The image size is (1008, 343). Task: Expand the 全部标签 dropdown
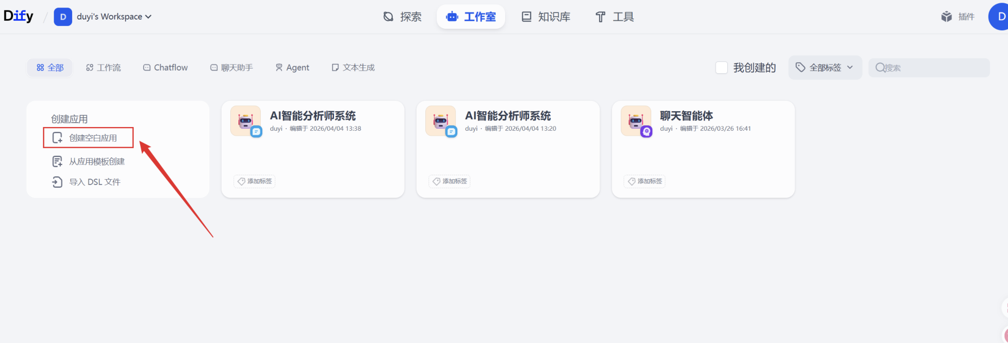pos(825,68)
